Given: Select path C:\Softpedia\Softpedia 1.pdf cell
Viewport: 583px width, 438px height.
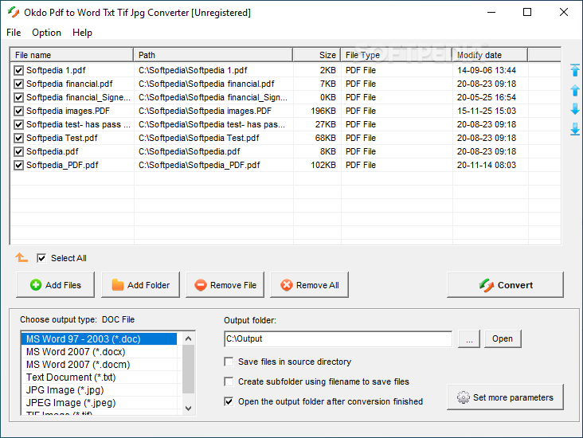Looking at the screenshot, I should point(213,70).
